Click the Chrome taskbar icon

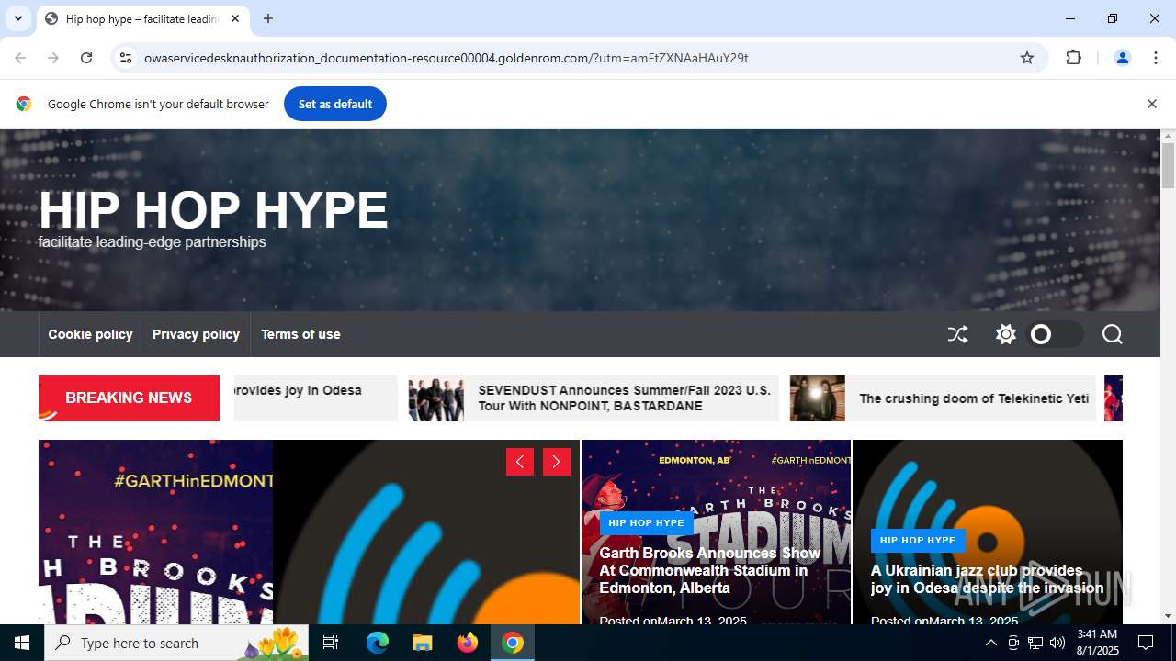pyautogui.click(x=513, y=643)
